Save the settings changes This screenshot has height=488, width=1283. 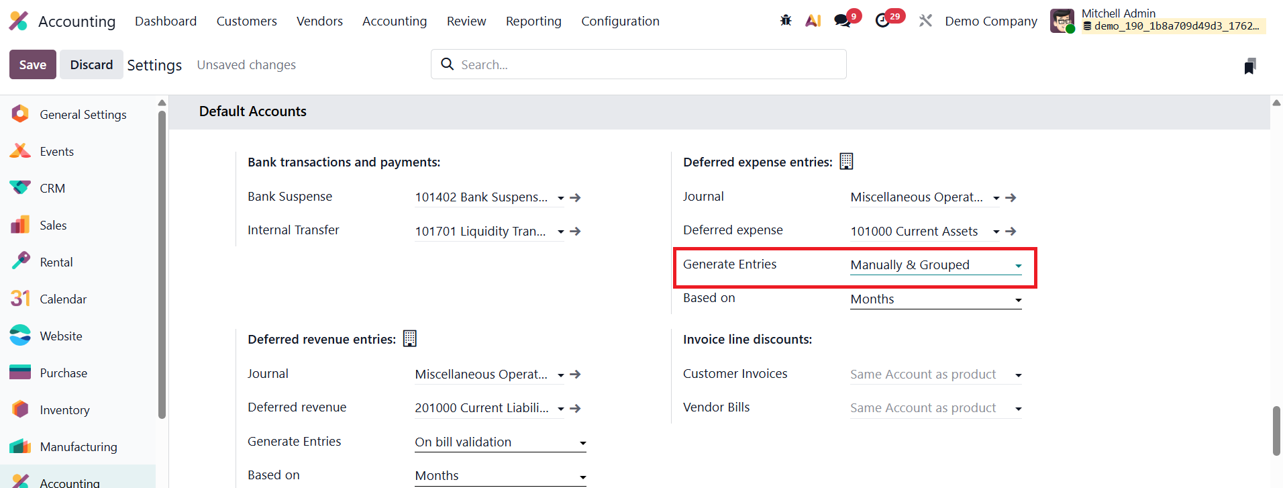pyautogui.click(x=32, y=65)
